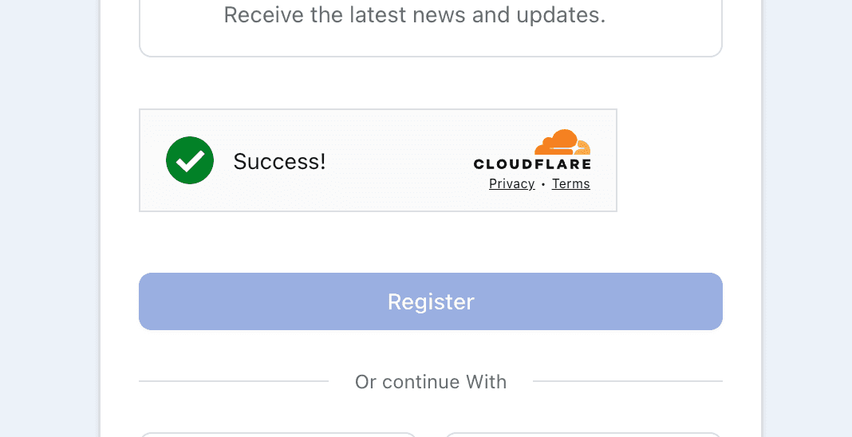Click "Receive the latest news and updates" text
Screen dimensions: 852x437
click(x=415, y=15)
